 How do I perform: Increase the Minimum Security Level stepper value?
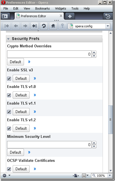[94, 143]
